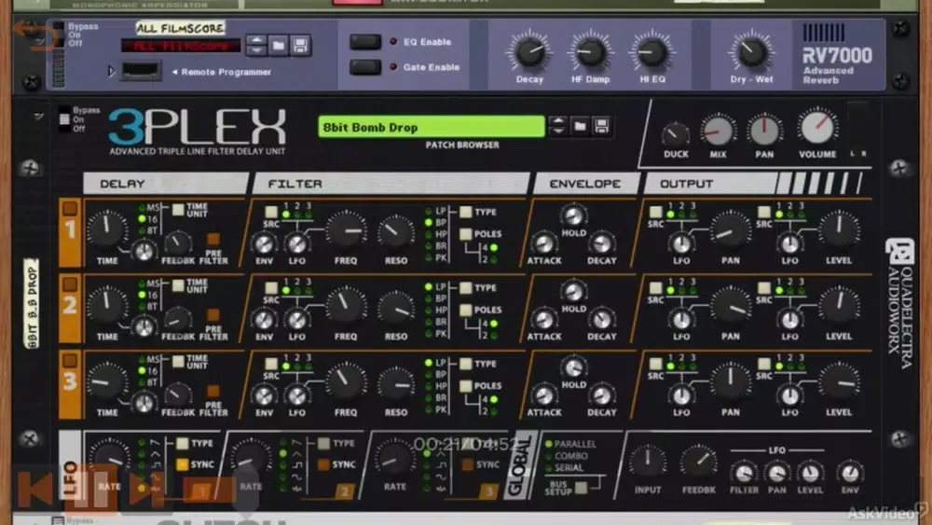Viewport: 932px width, 525px height.
Task: Click the filter POLES button on line 2
Action: (466, 310)
